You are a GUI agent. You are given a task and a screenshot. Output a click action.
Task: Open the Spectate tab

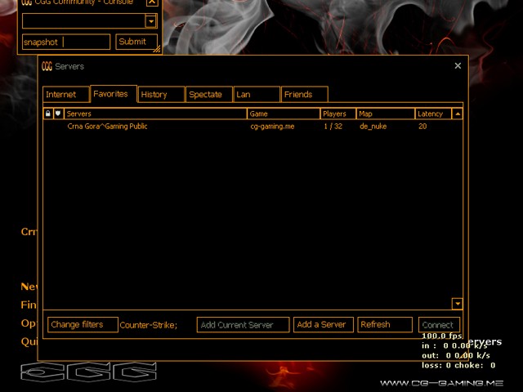click(x=209, y=95)
